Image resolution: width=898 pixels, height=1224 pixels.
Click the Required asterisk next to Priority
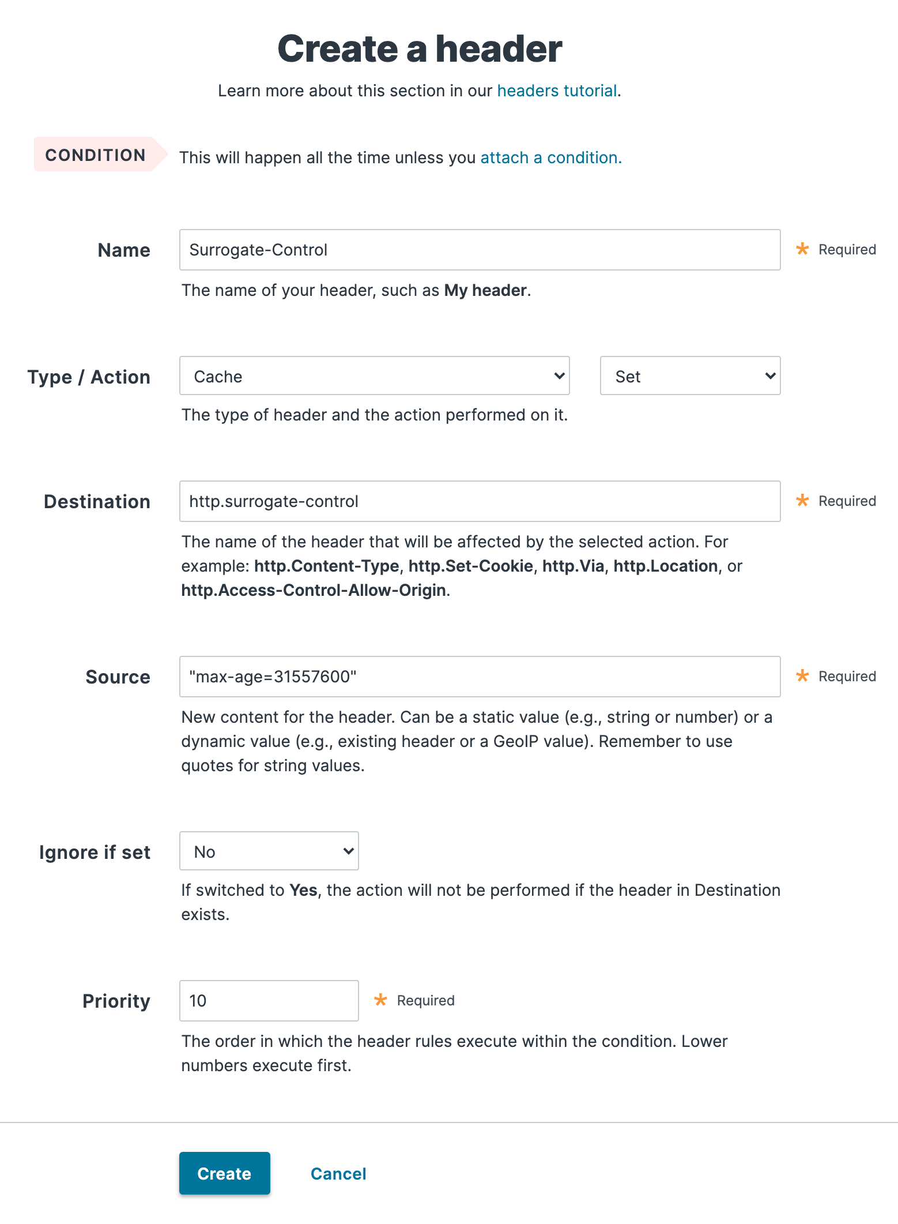380,1000
